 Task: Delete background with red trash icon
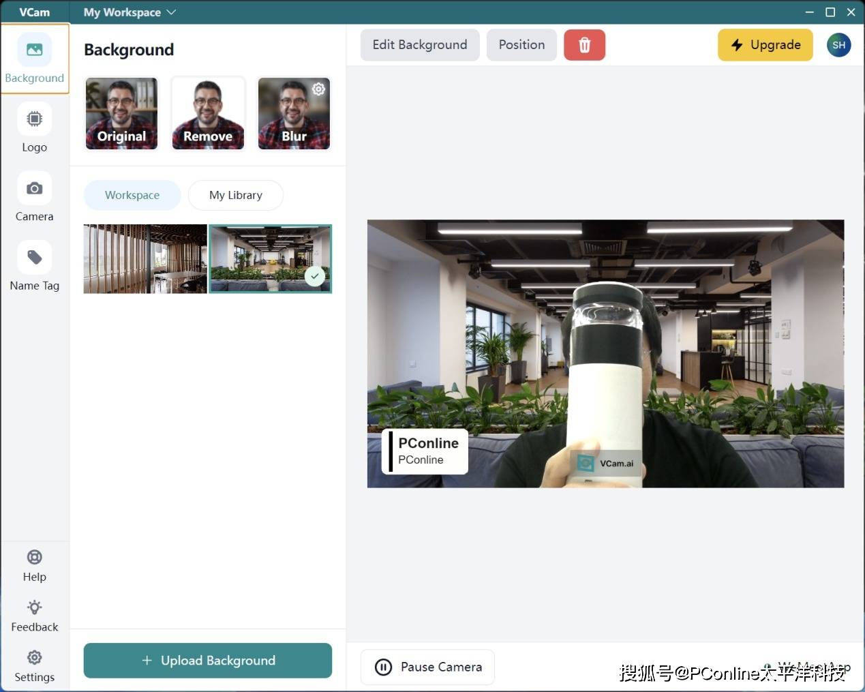click(x=584, y=45)
